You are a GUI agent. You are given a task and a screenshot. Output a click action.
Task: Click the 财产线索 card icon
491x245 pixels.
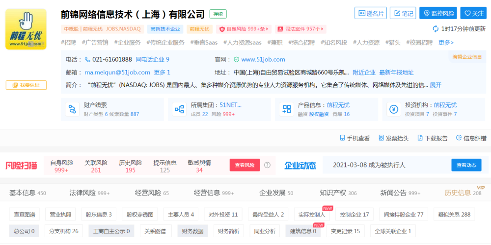click(x=72, y=109)
